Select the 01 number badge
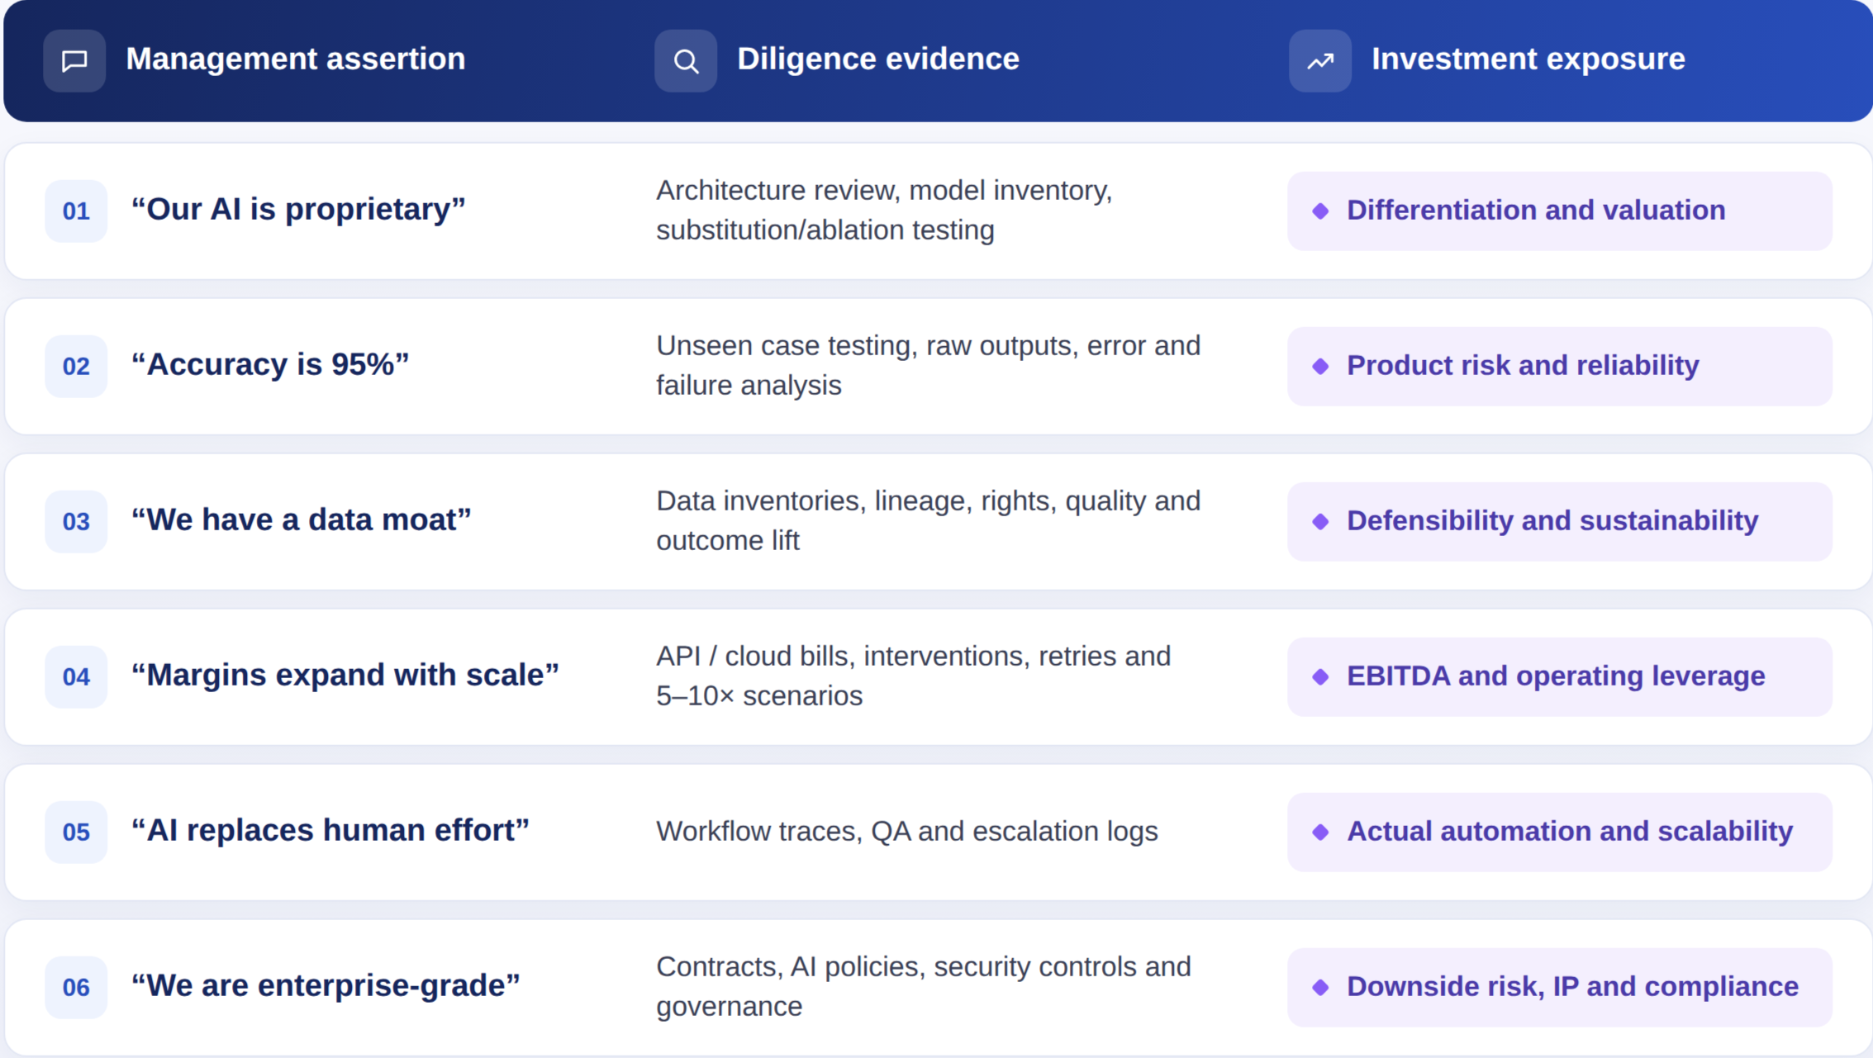This screenshot has width=1873, height=1058. 76,211
